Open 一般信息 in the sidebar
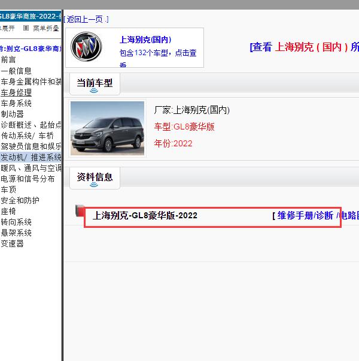 [16, 71]
